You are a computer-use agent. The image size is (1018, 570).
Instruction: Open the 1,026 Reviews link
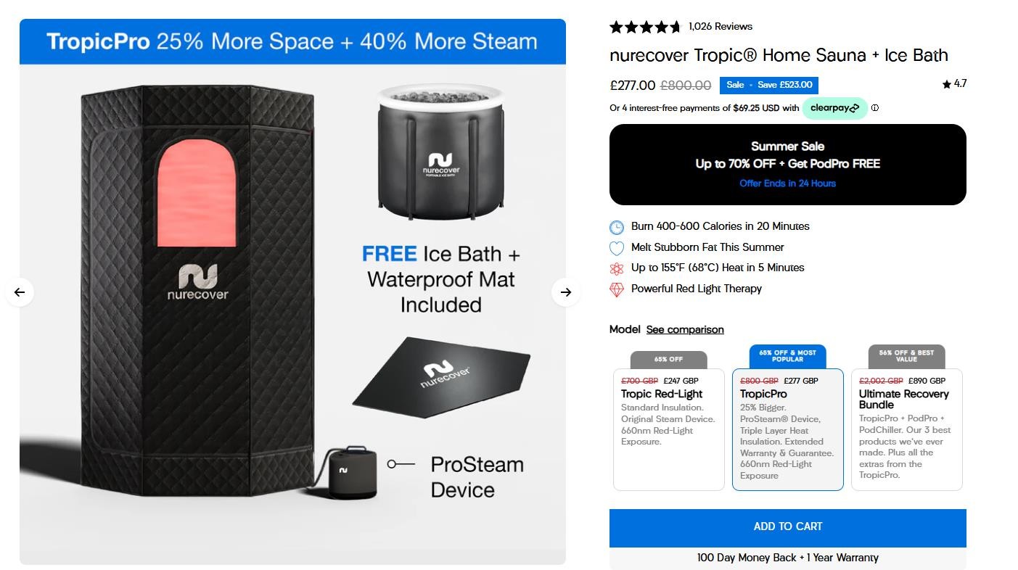click(721, 26)
